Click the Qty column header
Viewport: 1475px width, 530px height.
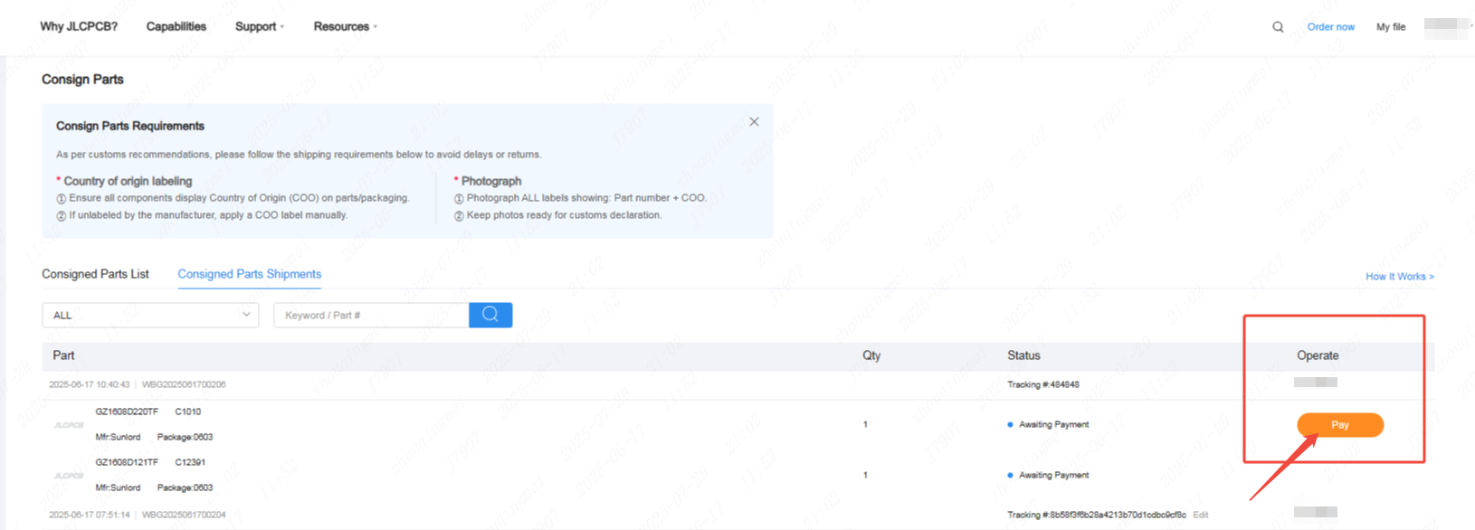tap(871, 355)
